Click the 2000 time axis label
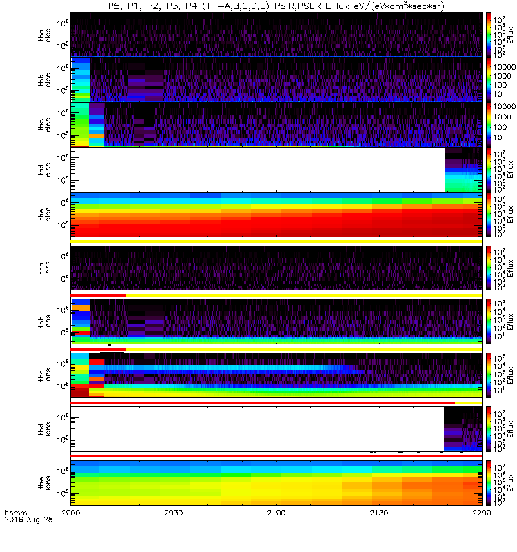The width and height of the screenshot is (517, 552). point(71,513)
